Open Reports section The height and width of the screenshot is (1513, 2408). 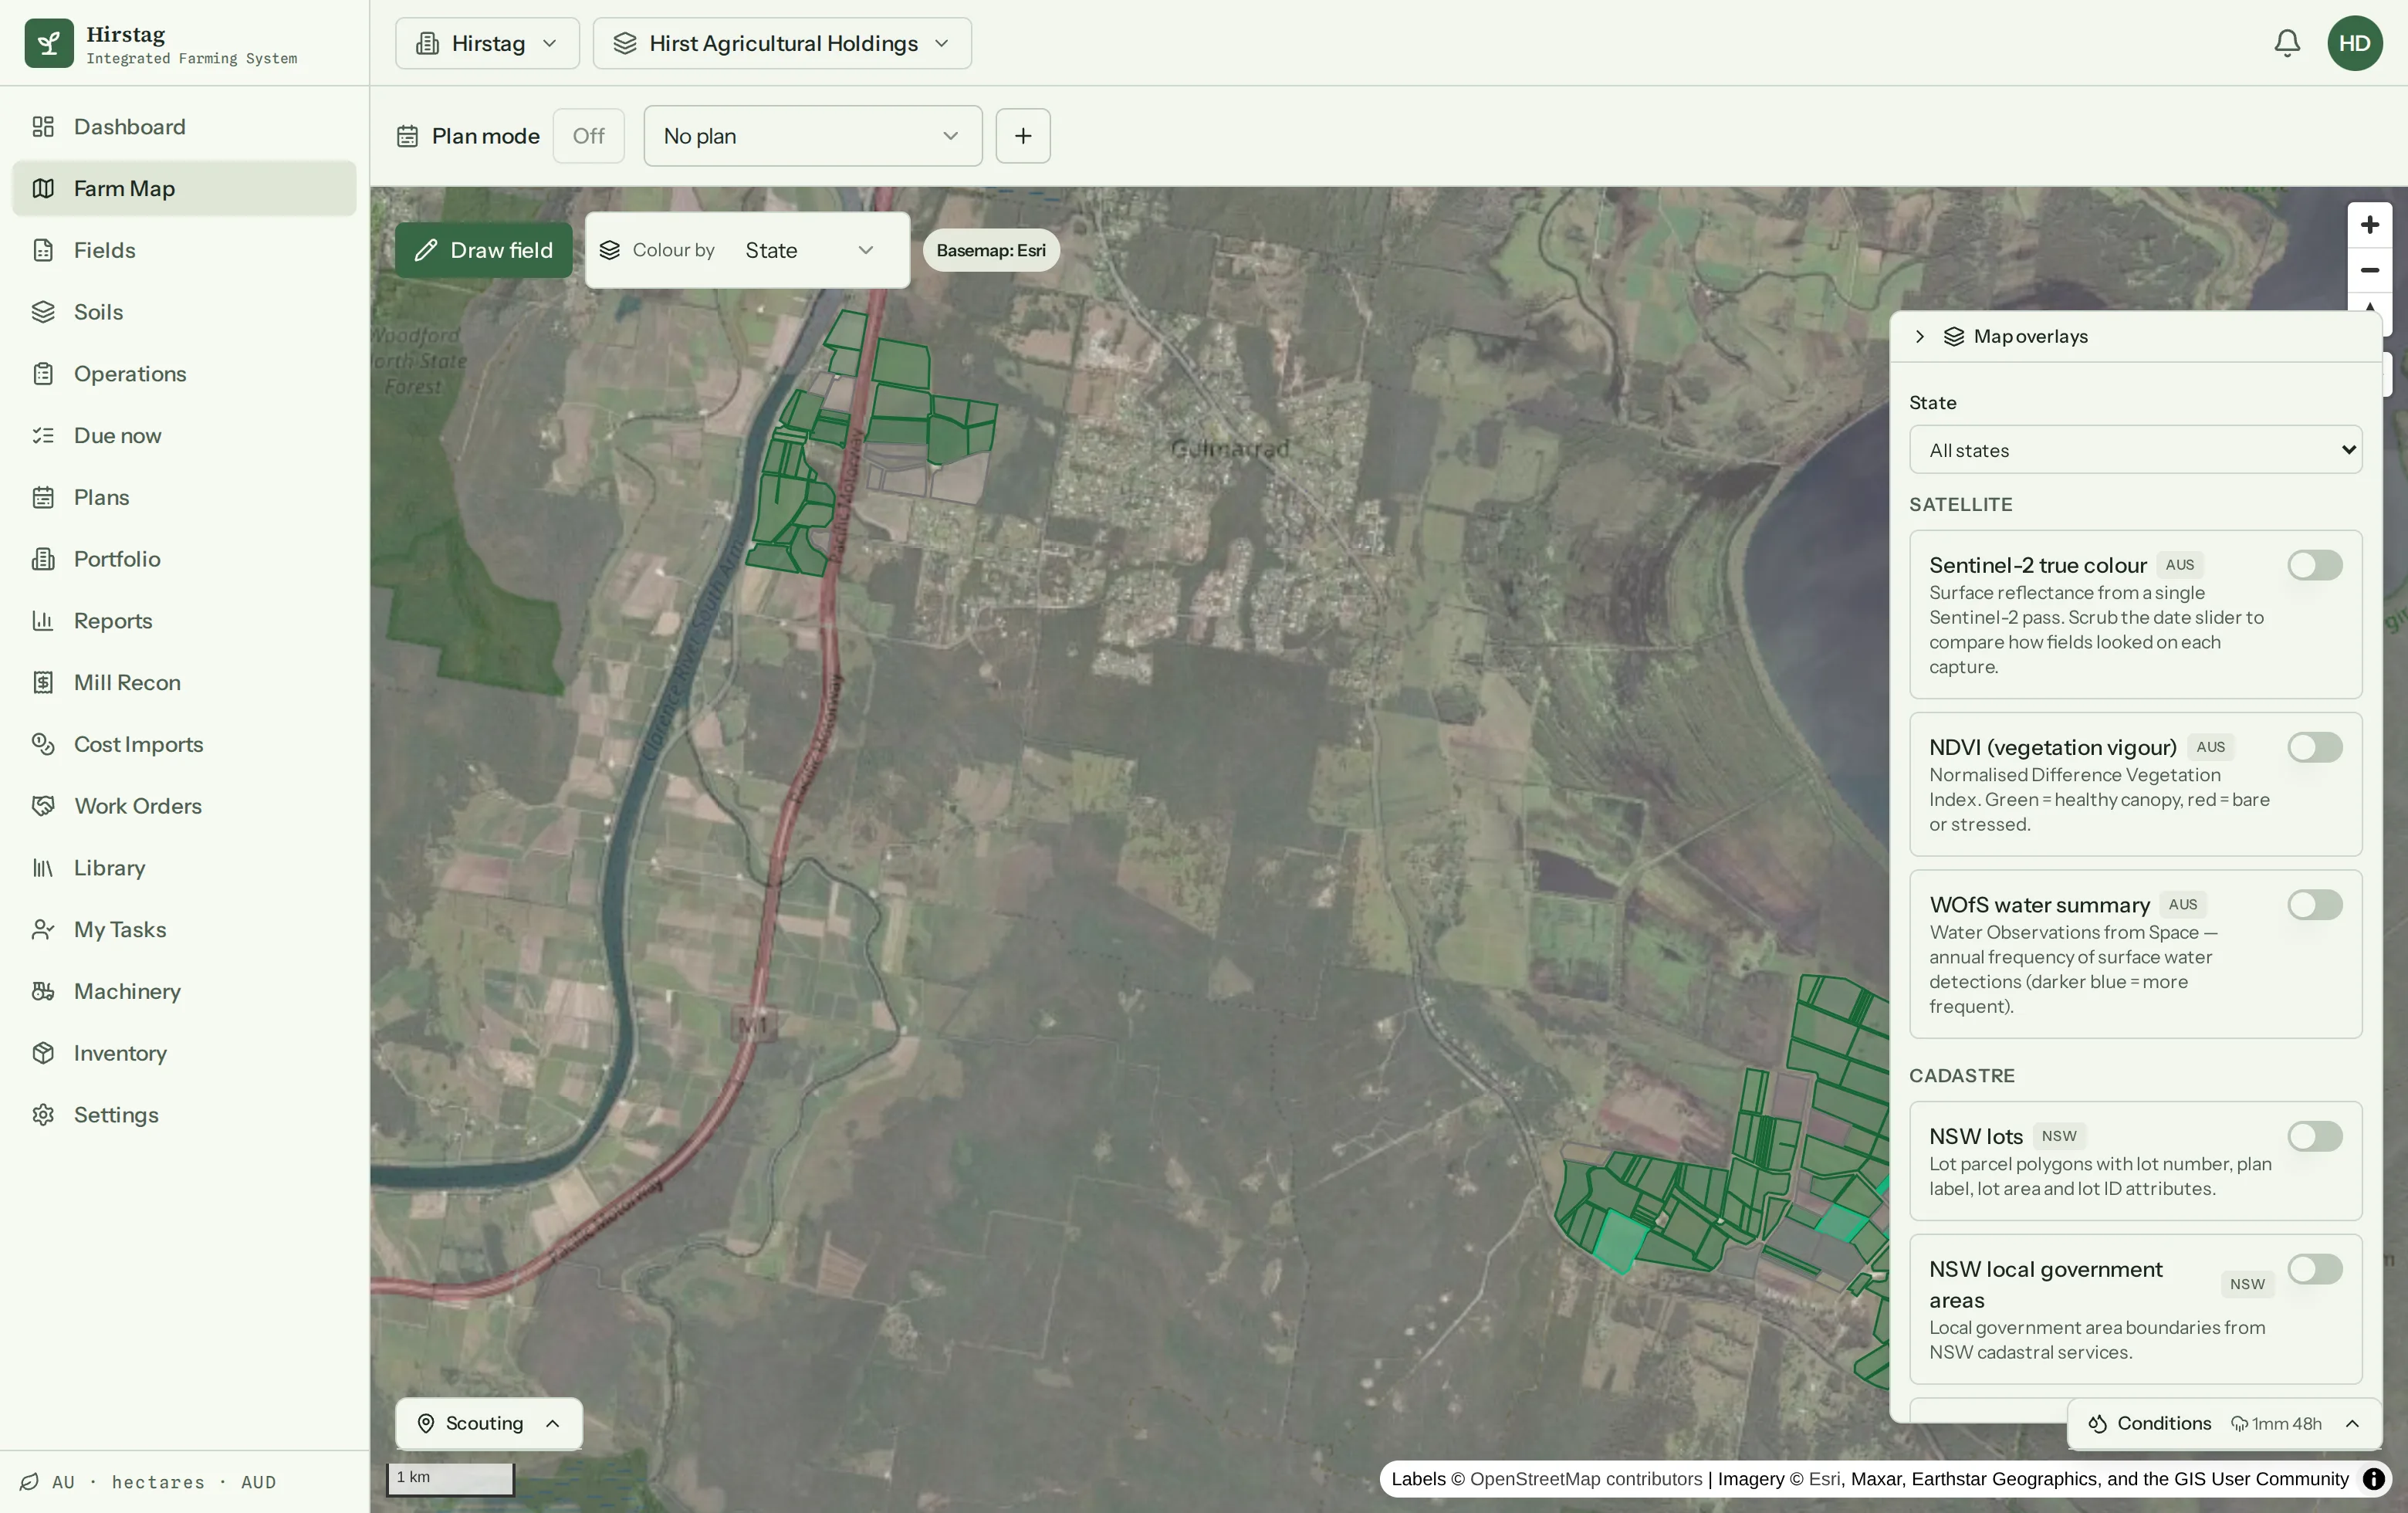tap(184, 621)
